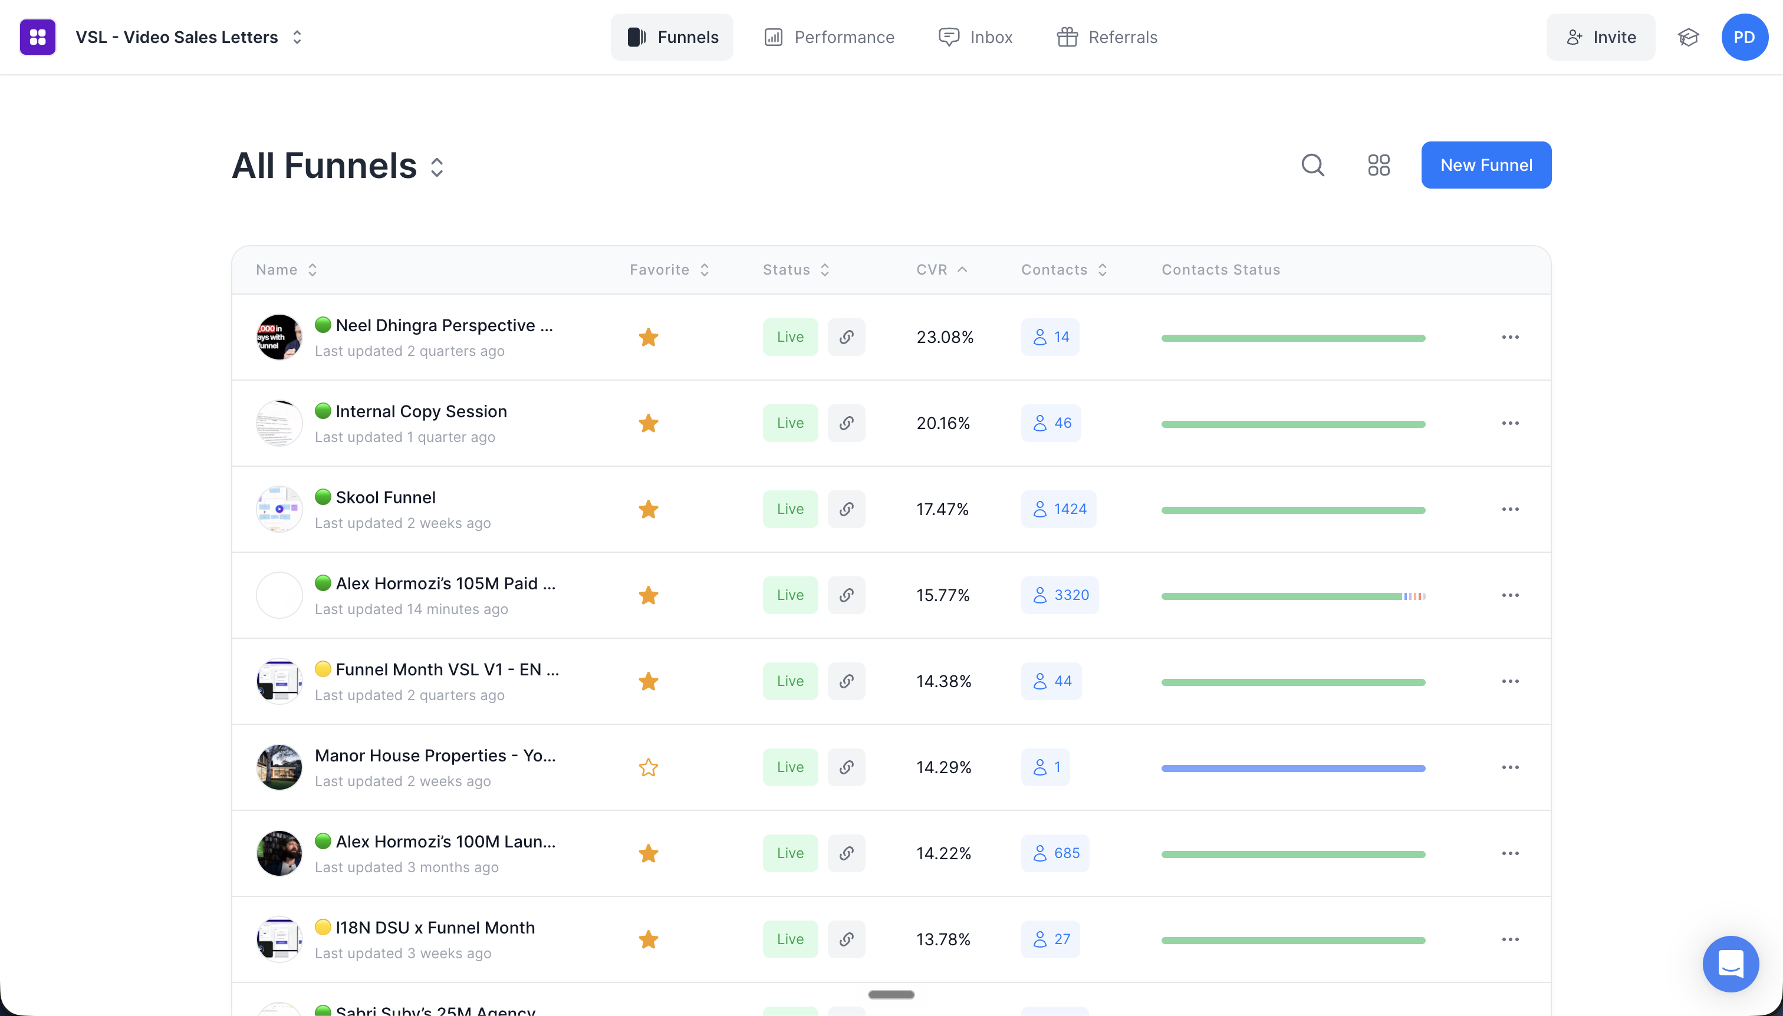The image size is (1783, 1016).
Task: Click the Invite button
Action: [x=1600, y=37]
